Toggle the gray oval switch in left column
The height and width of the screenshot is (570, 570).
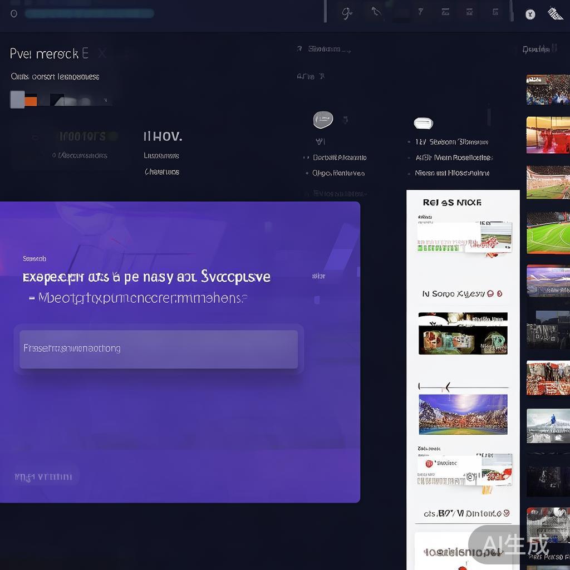(x=323, y=119)
